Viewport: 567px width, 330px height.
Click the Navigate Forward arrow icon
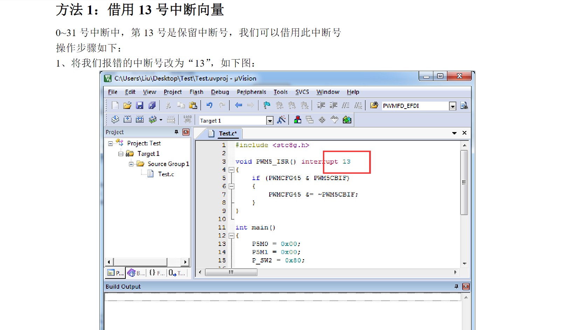pyautogui.click(x=251, y=105)
